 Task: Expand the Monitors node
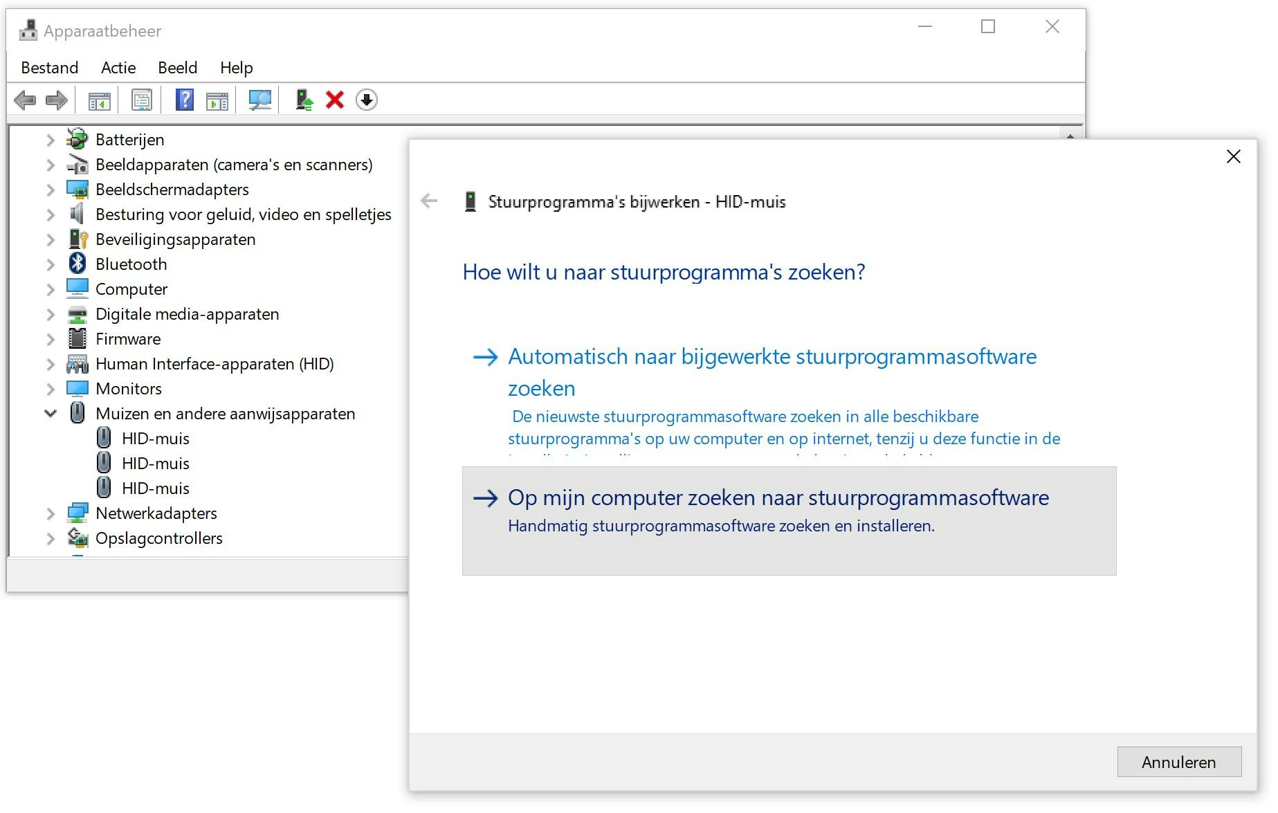(50, 389)
